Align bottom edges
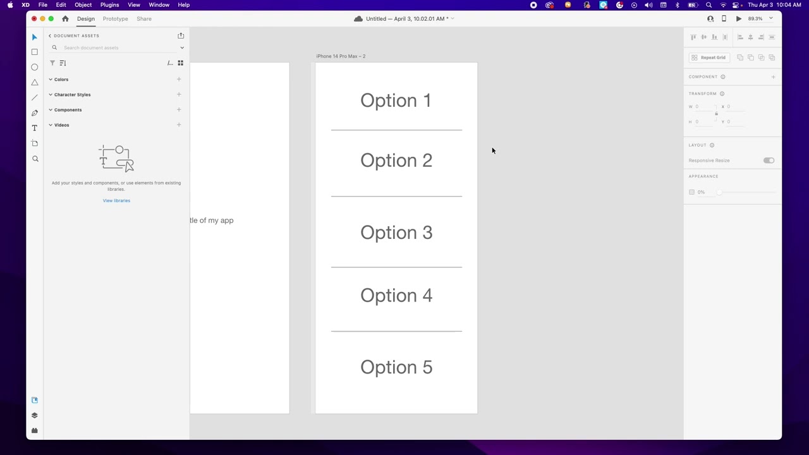 click(714, 37)
